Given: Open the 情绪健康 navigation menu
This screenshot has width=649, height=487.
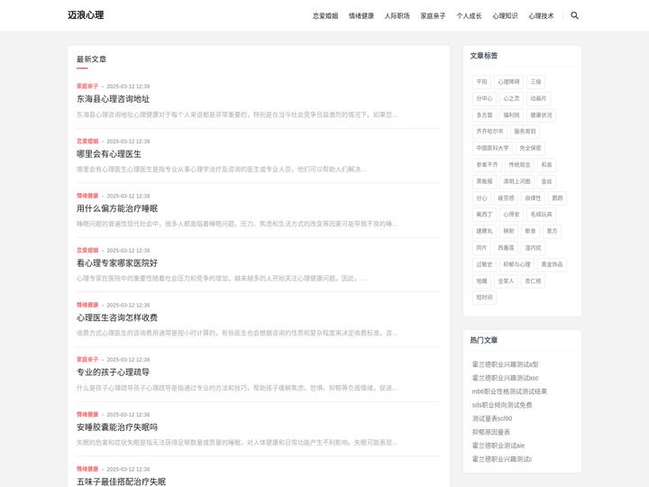Looking at the screenshot, I should tap(361, 15).
